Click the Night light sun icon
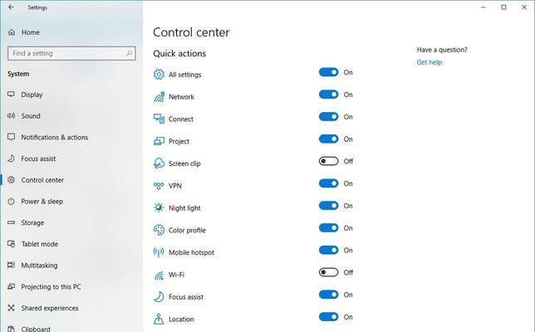This screenshot has height=332, width=535. (159, 207)
